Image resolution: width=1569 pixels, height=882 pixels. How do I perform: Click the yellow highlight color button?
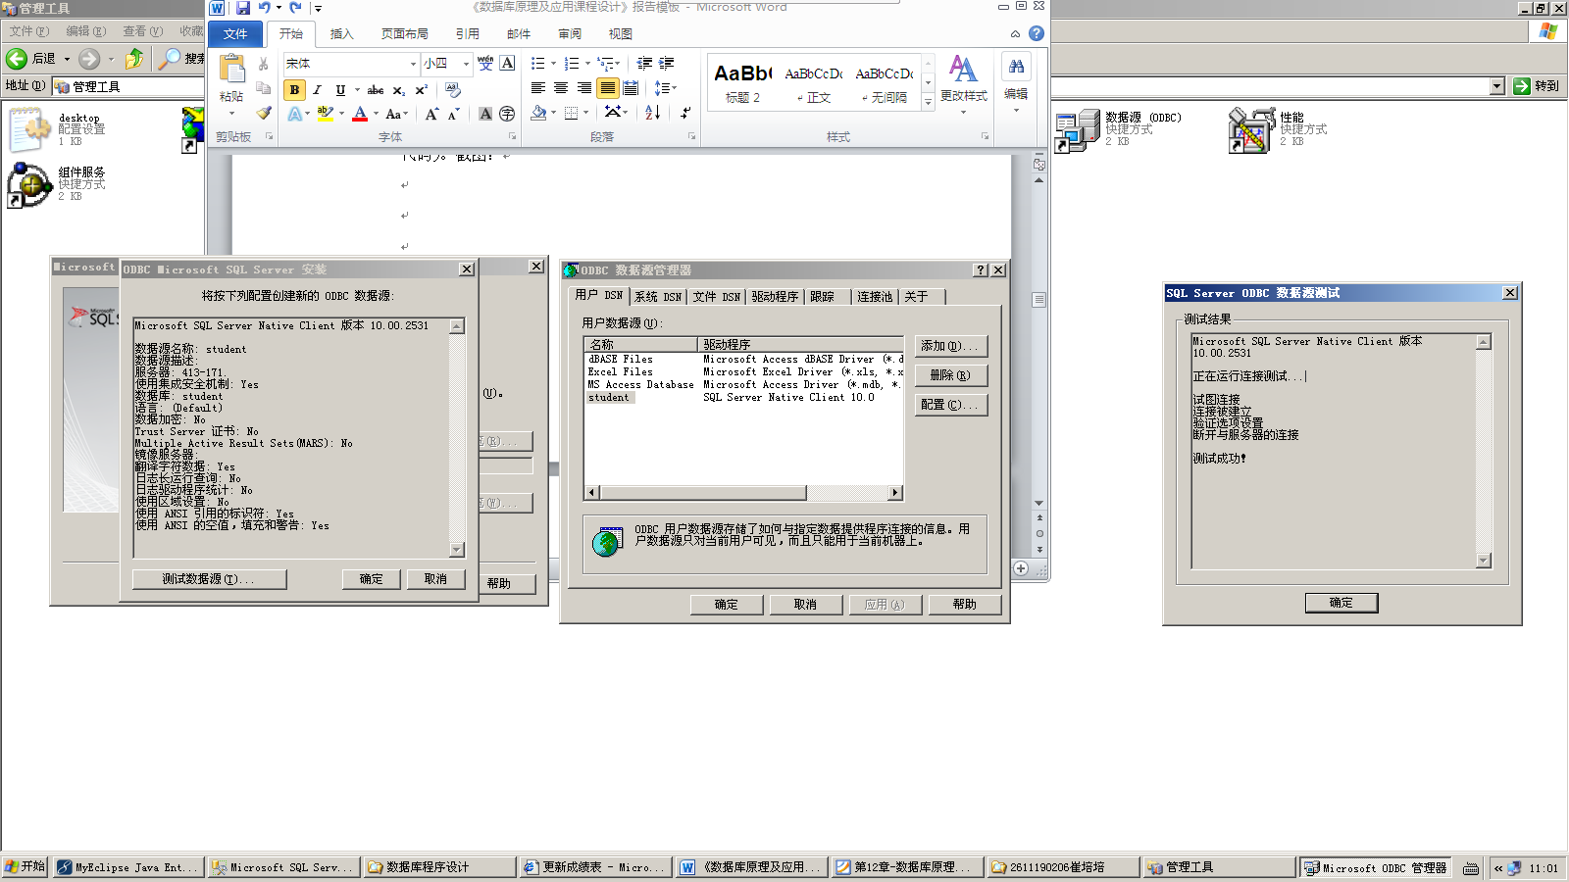325,114
